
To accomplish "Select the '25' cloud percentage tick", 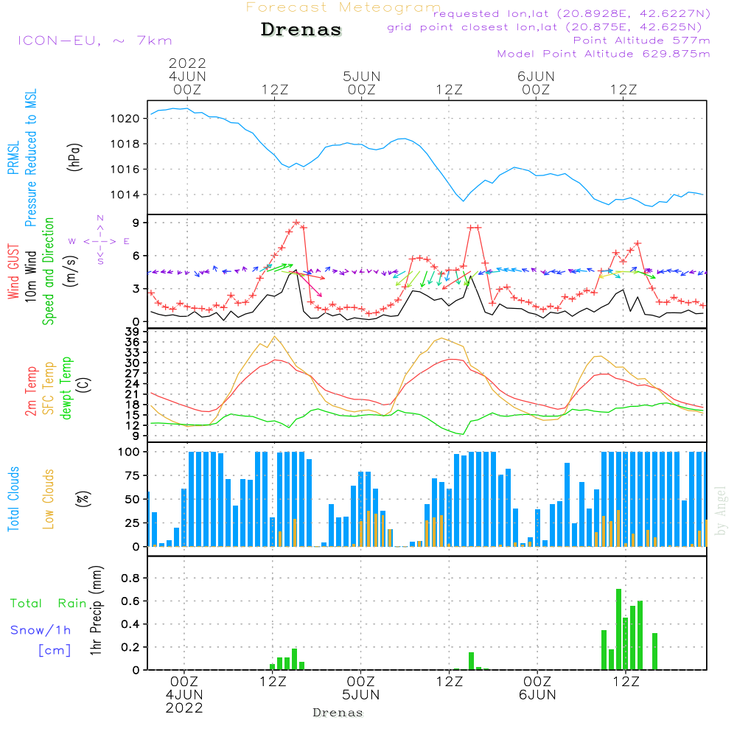I will (x=133, y=523).
